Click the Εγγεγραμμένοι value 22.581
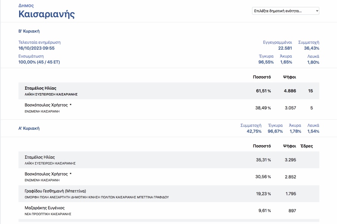Viewport: 337px width, 224px height. [x=285, y=48]
